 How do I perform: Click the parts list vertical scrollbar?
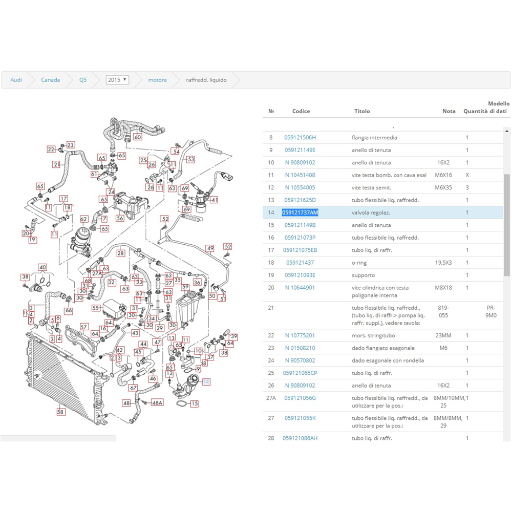coord(507,225)
